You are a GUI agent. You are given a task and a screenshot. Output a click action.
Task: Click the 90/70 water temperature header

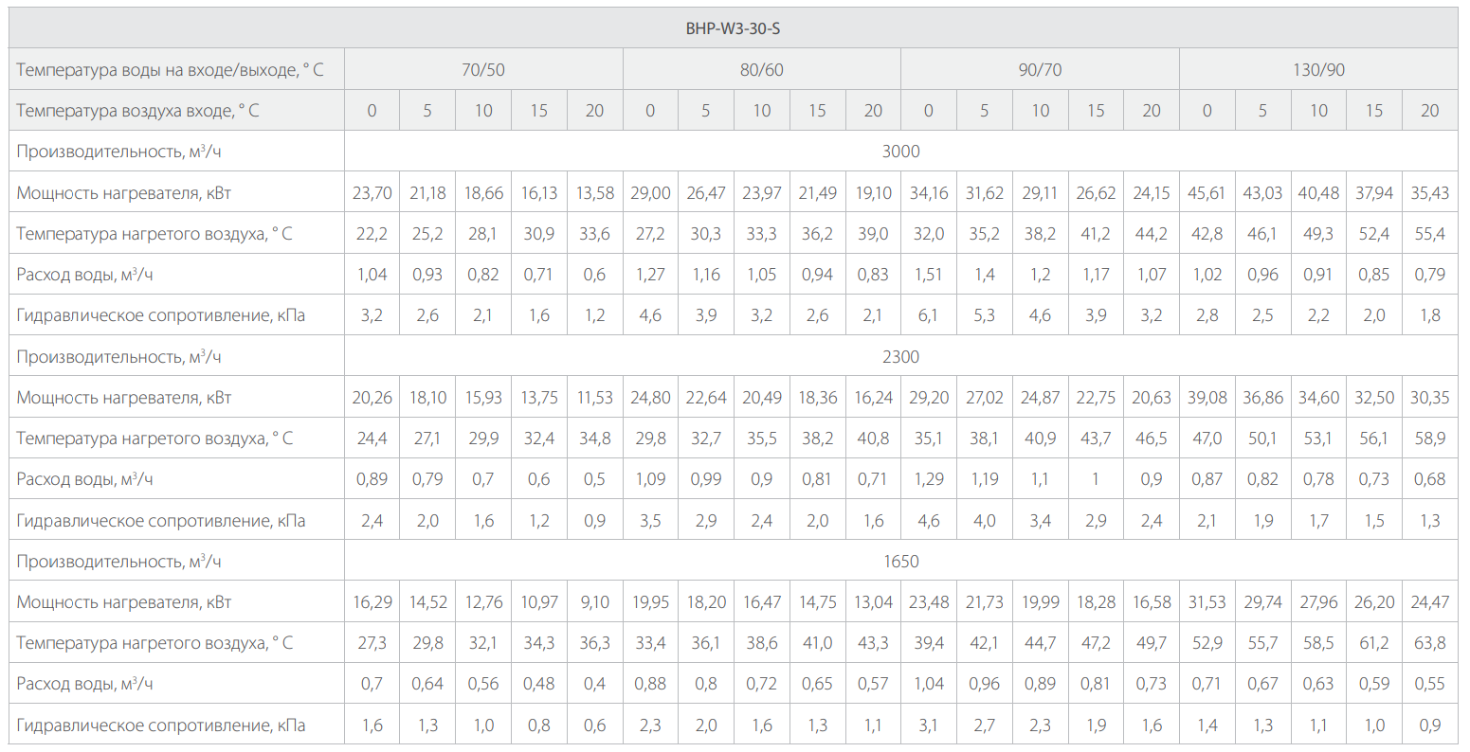(1040, 70)
